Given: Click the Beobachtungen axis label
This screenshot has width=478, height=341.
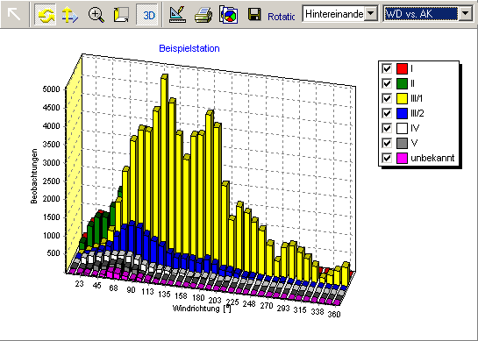Looking at the screenshot, I should [34, 176].
